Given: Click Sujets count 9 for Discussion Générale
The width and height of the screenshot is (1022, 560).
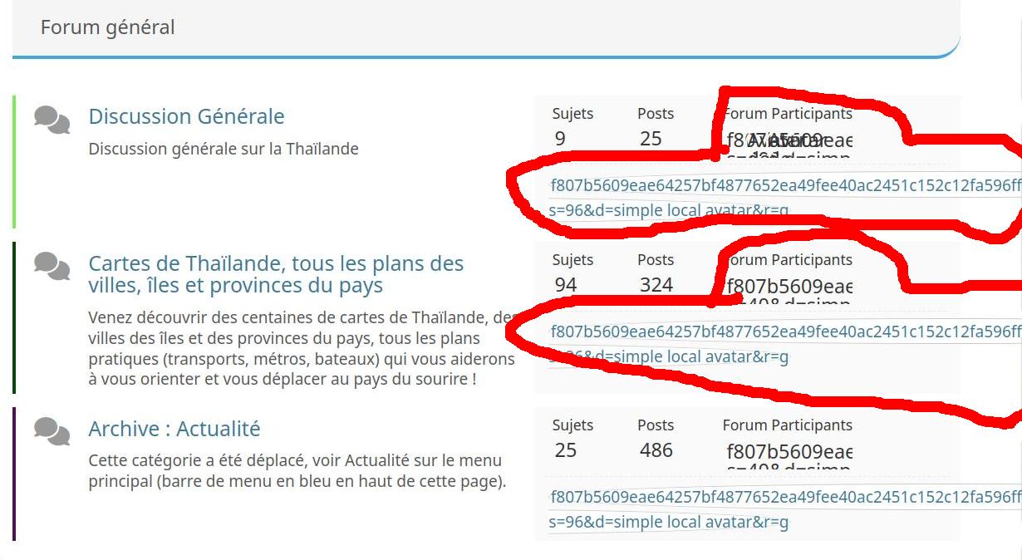Looking at the screenshot, I should click(560, 138).
